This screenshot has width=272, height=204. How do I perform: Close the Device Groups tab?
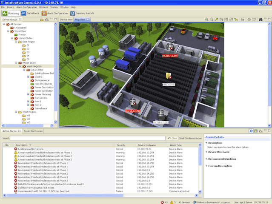pyautogui.click(x=20, y=20)
